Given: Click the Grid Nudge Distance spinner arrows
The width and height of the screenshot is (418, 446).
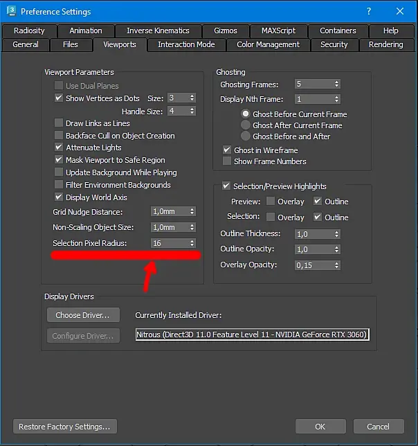Looking at the screenshot, I should (192, 211).
